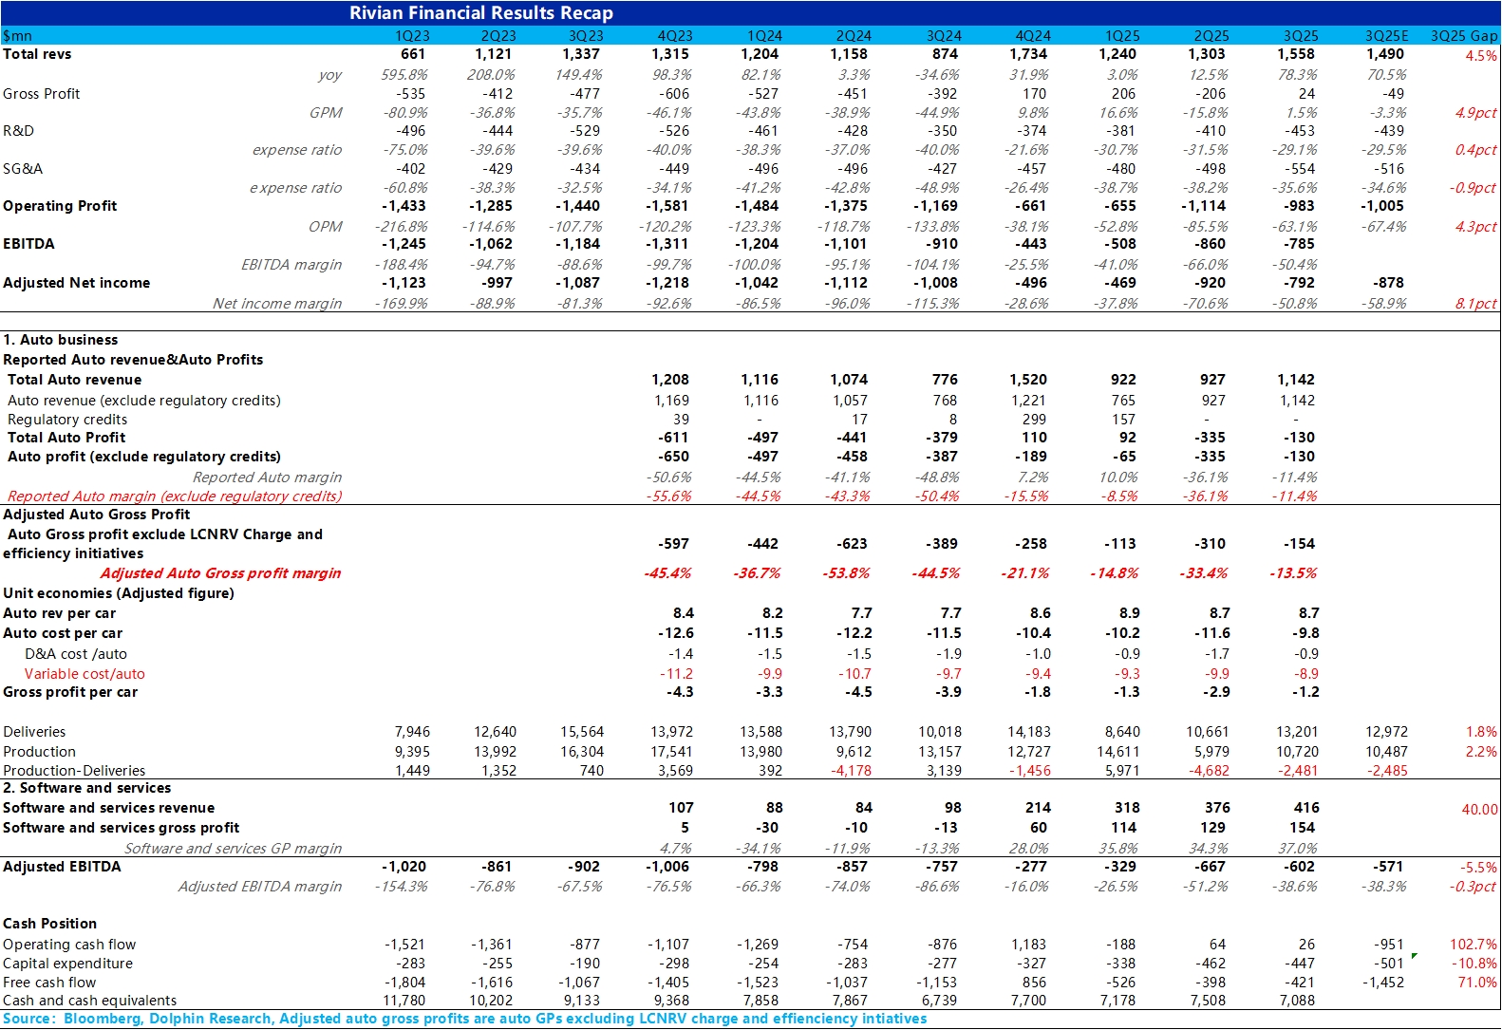
Task: Click the Total revs row label
Action: click(x=37, y=54)
